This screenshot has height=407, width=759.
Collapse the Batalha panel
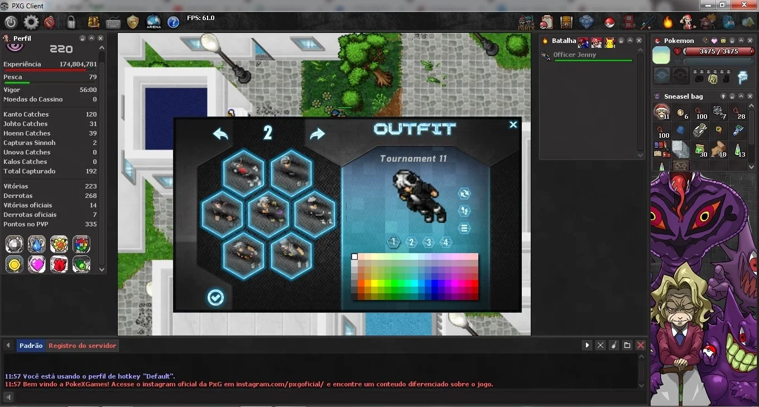click(x=630, y=41)
